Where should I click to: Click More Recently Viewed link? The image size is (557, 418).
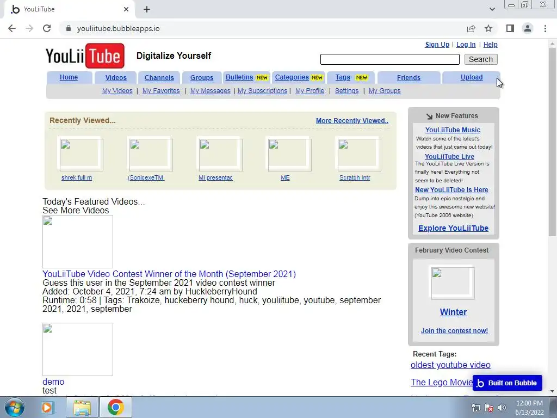click(352, 120)
